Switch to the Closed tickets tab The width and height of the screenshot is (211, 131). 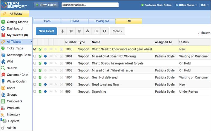[x=75, y=21]
